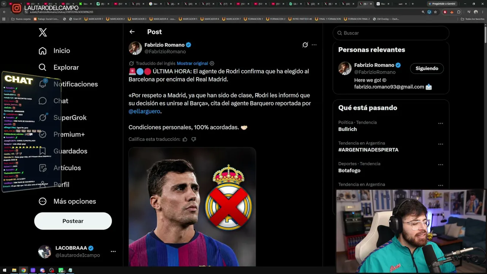The height and width of the screenshot is (274, 487).
Task: Open the MARCADOR 3 bookmark
Action: coord(137,19)
